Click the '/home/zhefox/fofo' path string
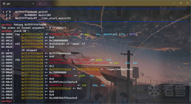 pyautogui.click(x=120, y=69)
